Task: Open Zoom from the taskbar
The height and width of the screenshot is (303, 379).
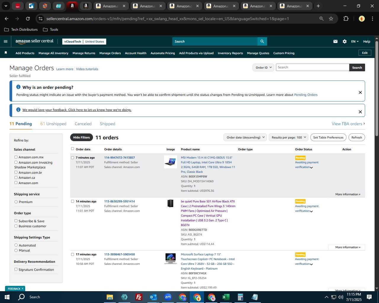Action: tap(168, 297)
